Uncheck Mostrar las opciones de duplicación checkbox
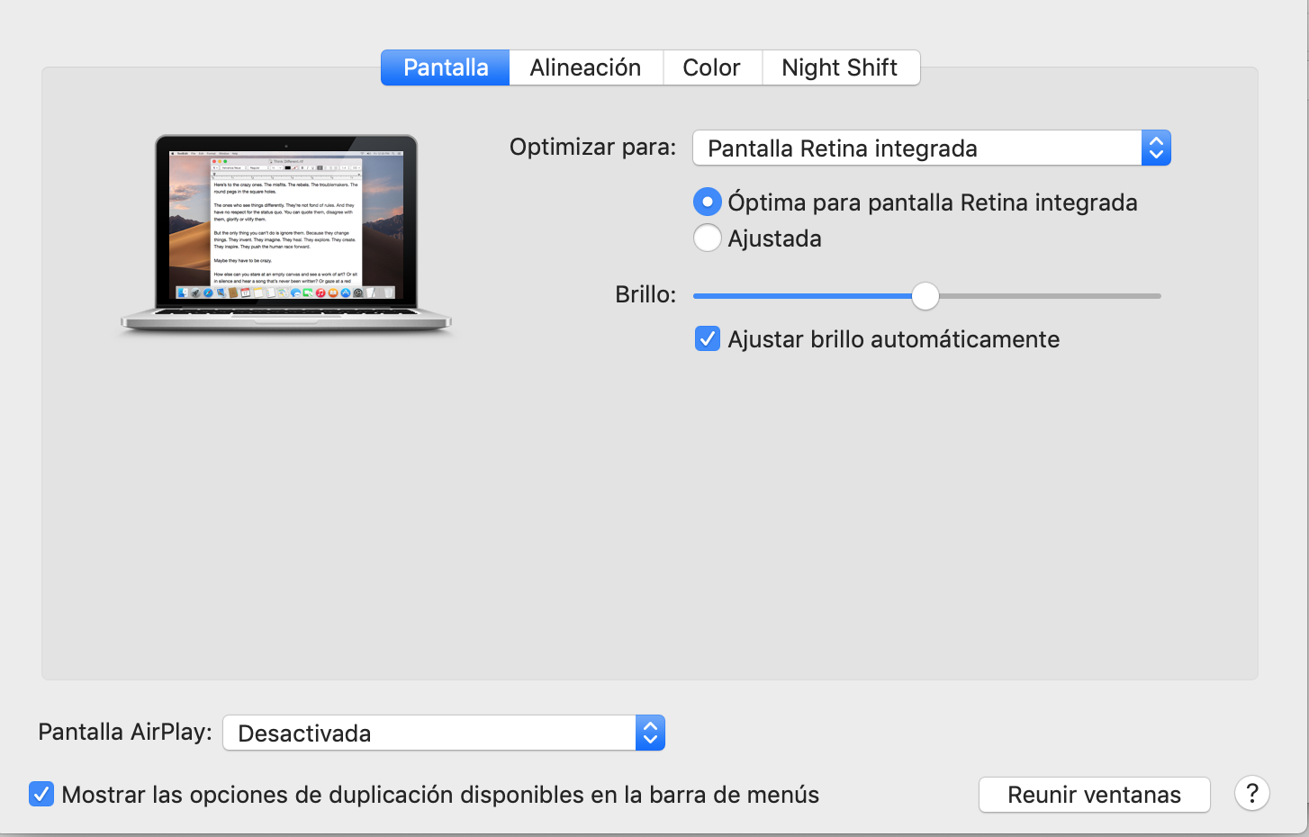This screenshot has height=837, width=1309. (41, 795)
